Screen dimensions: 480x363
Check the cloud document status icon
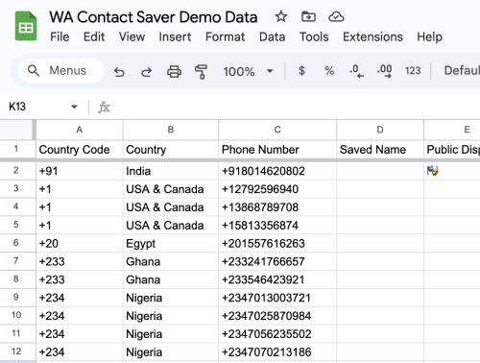pos(336,16)
